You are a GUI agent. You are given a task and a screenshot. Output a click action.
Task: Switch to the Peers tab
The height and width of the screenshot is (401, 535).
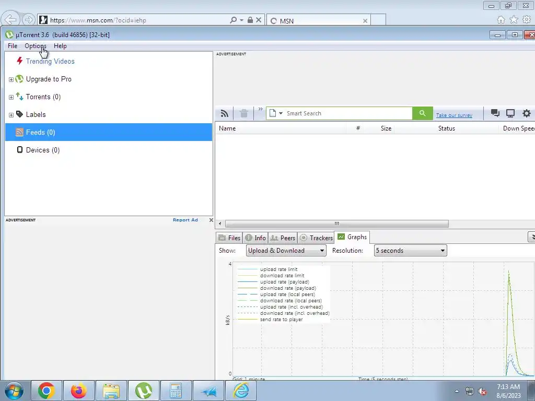click(x=283, y=238)
